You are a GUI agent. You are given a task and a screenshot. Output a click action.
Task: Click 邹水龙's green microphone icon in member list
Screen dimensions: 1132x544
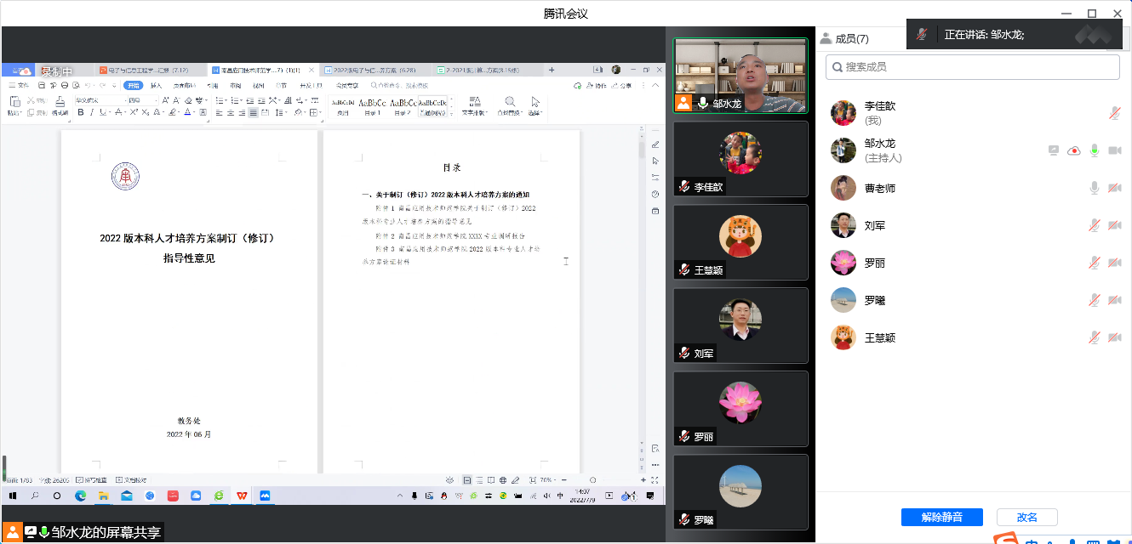pyautogui.click(x=1095, y=150)
